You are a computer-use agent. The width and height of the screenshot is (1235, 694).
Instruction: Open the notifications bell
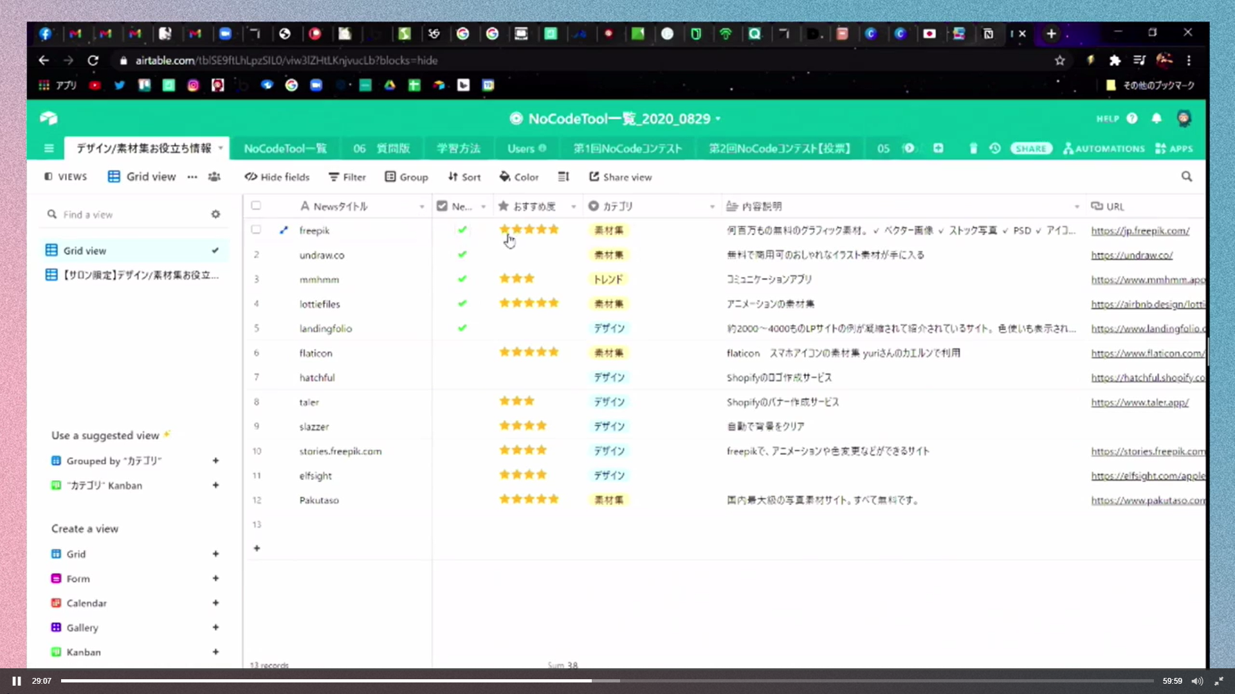(x=1157, y=118)
